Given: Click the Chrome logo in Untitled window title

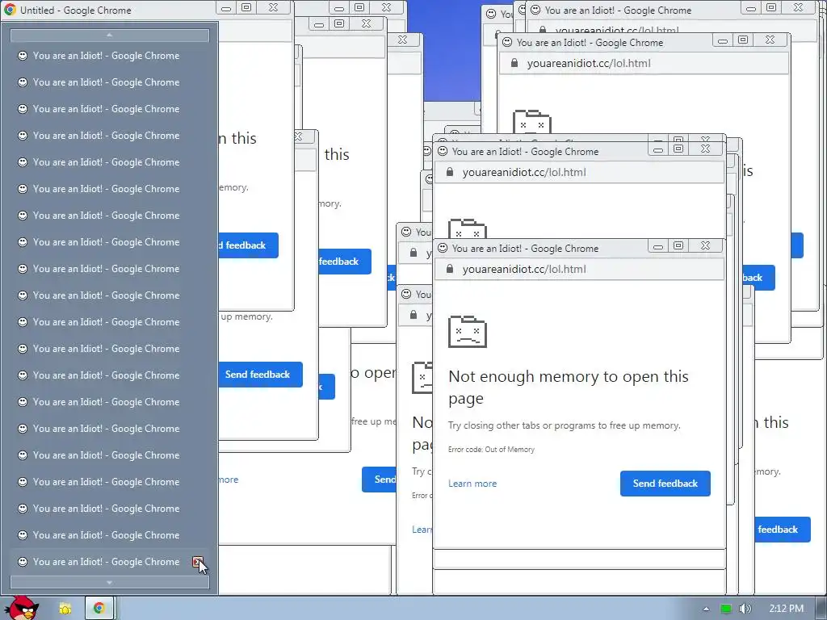Looking at the screenshot, I should [10, 10].
